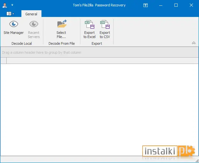Export results to Excel
199x163 pixels.
pos(90,29)
